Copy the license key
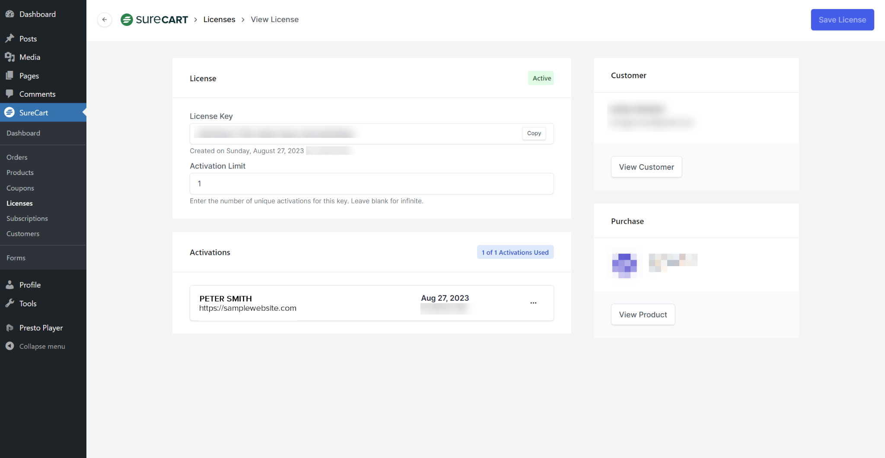The image size is (885, 458). click(x=533, y=133)
